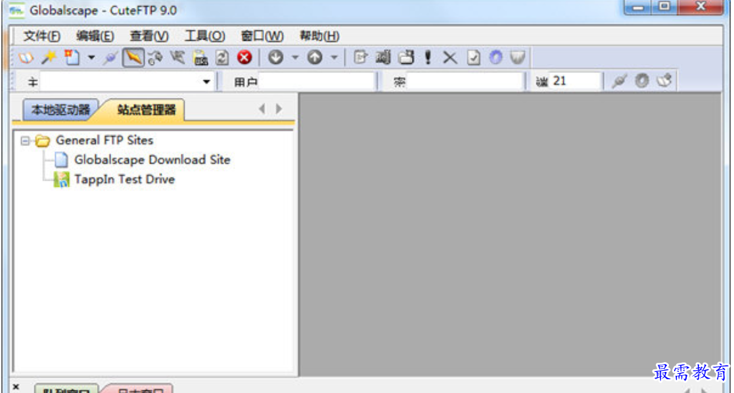The width and height of the screenshot is (734, 393).
Task: Click the Properties checklist page icon
Action: click(473, 58)
